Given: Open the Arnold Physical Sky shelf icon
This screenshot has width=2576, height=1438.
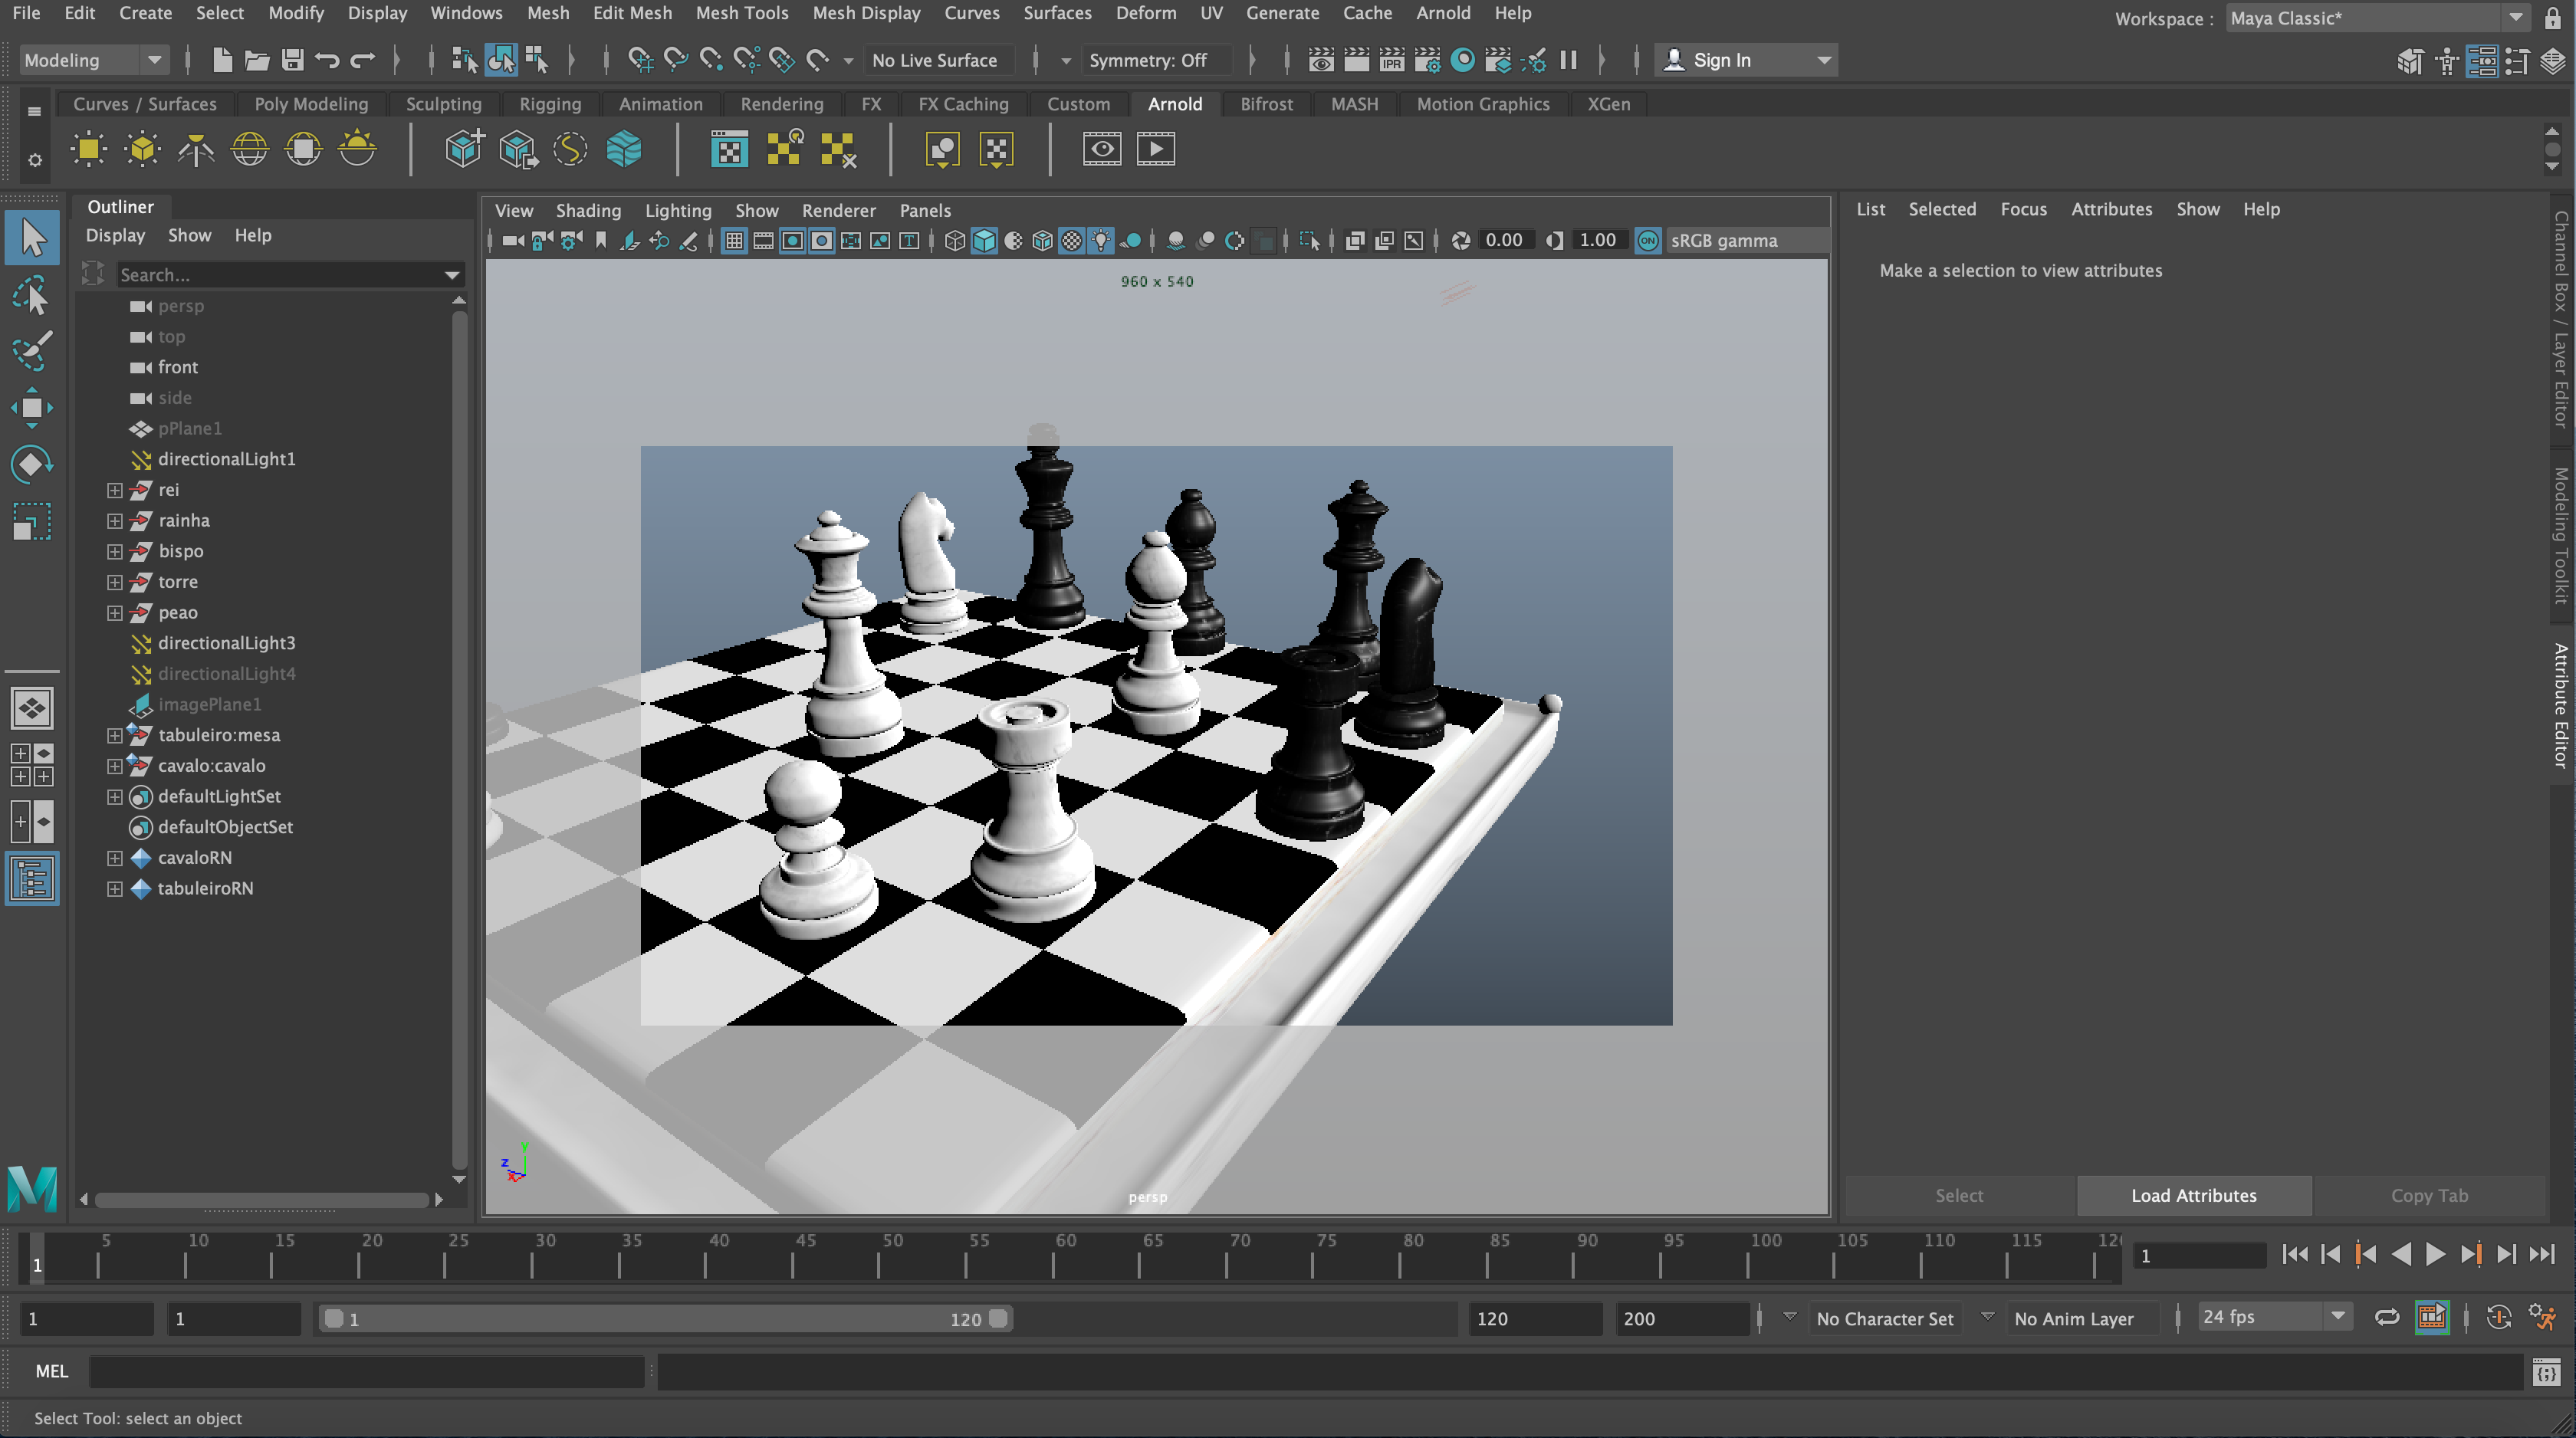Looking at the screenshot, I should pyautogui.click(x=357, y=150).
